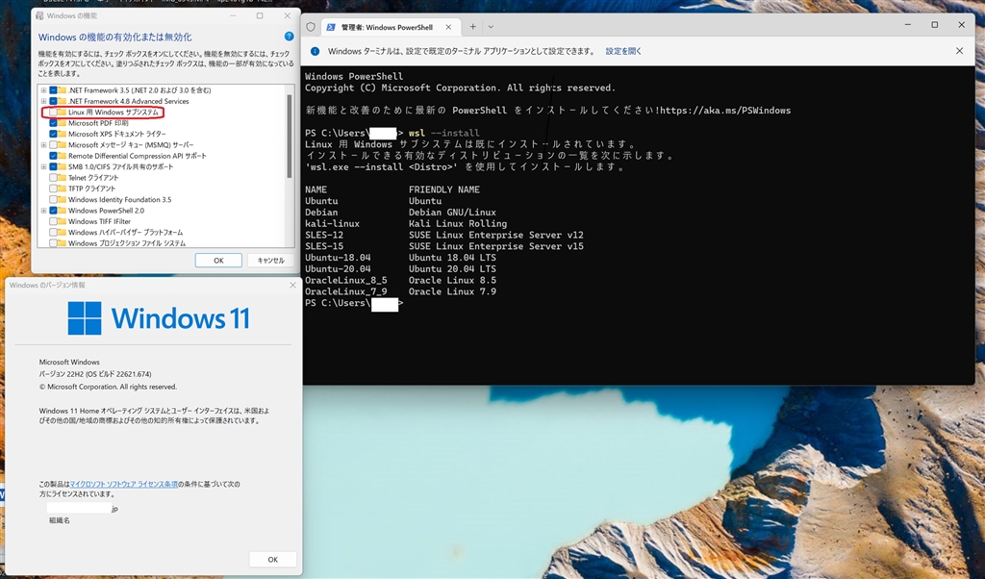
Task: Click SUSE Linux Enterprise Server v15 text
Action: 495,246
